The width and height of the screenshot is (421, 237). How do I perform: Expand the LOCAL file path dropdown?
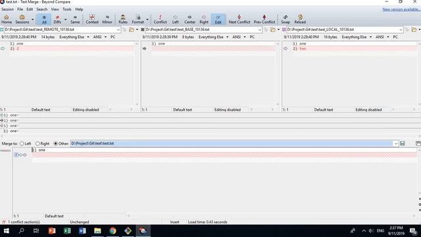pyautogui.click(x=401, y=30)
